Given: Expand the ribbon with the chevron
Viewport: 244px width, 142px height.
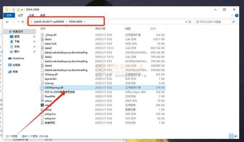Looking at the screenshot, I should [x=232, y=15].
